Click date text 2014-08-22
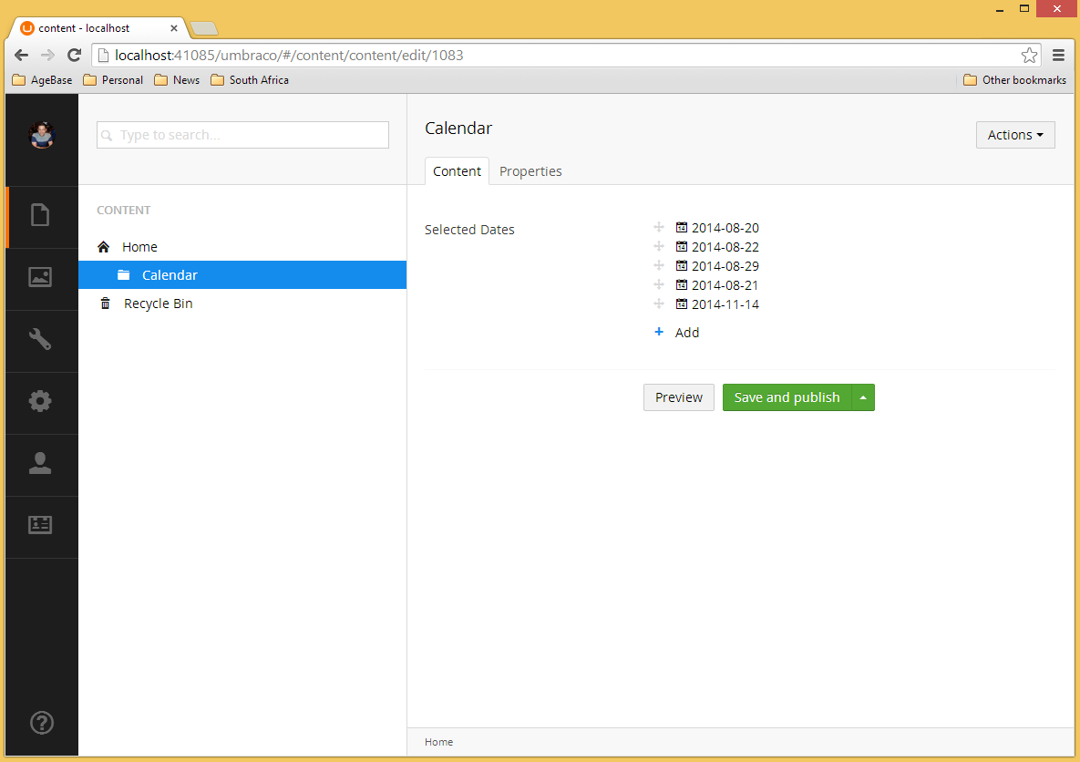 click(x=725, y=247)
